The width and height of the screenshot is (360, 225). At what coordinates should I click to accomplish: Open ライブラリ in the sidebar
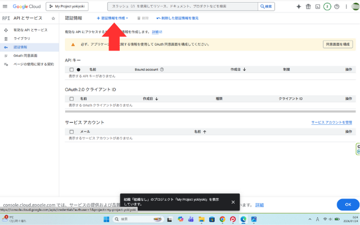pos(21,38)
